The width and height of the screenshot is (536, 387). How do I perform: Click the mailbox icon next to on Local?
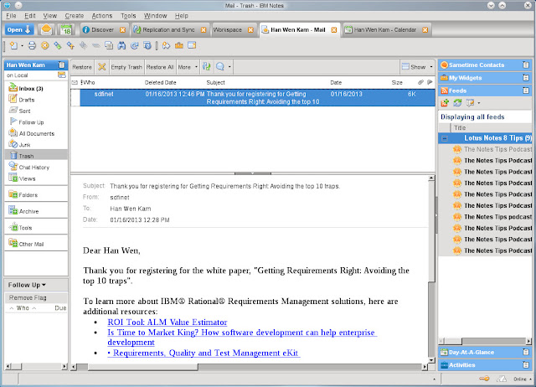coord(61,75)
